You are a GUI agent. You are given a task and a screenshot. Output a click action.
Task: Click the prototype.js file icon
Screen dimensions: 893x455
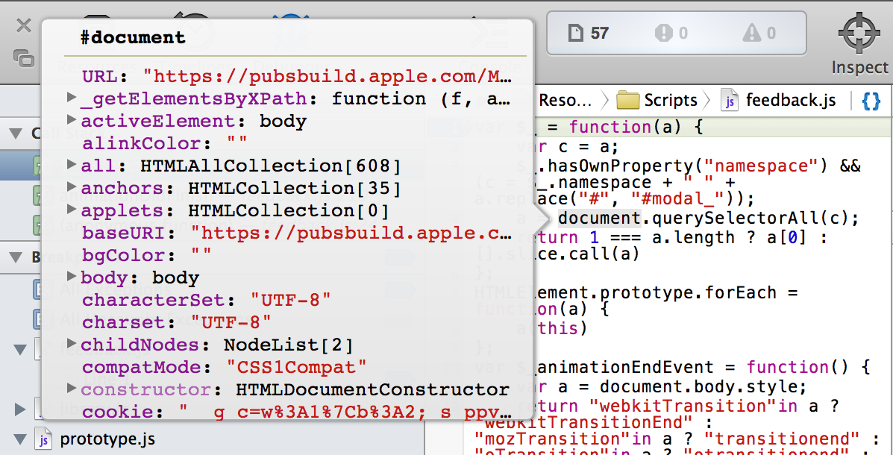click(x=44, y=439)
